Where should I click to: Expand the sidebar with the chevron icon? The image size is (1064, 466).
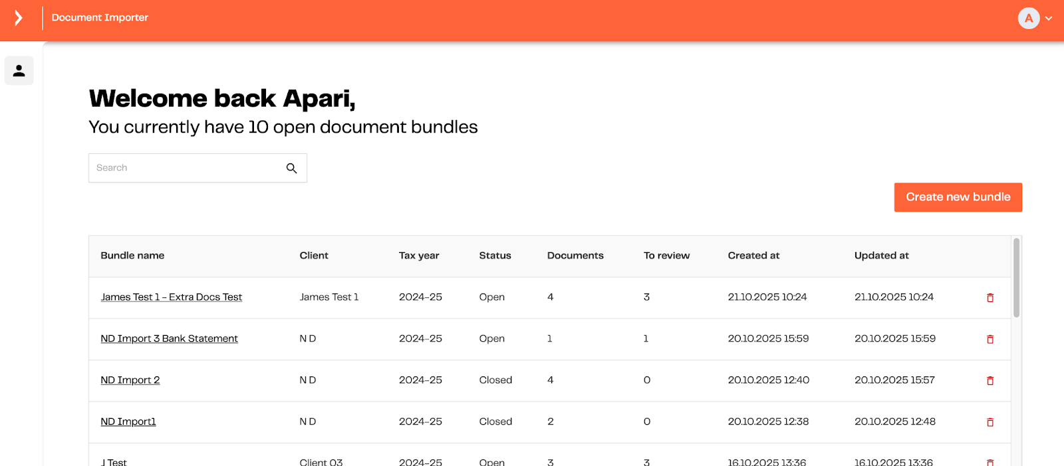(x=19, y=18)
